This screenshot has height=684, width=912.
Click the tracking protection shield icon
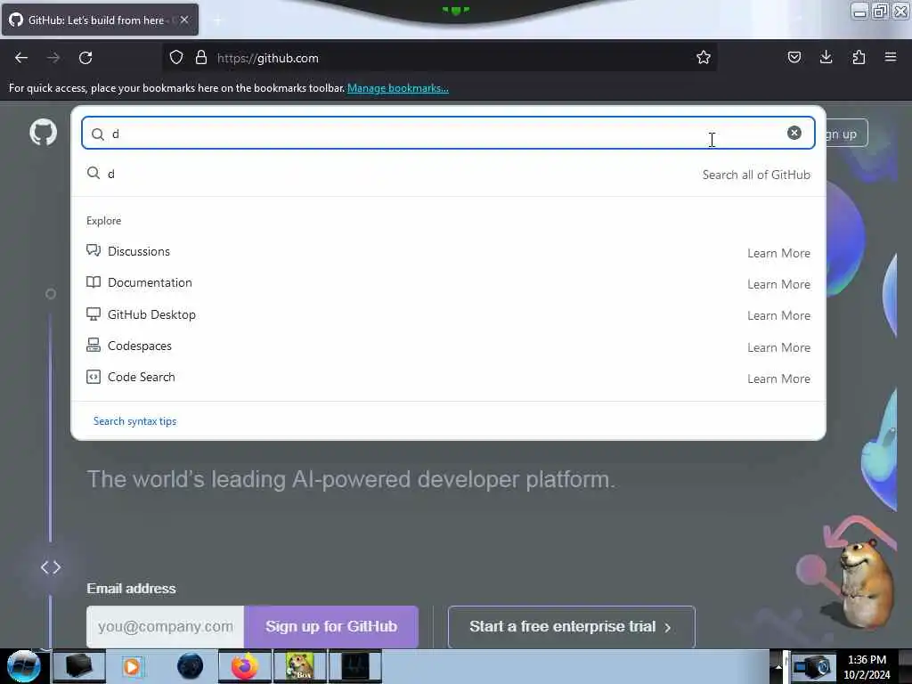click(x=176, y=57)
